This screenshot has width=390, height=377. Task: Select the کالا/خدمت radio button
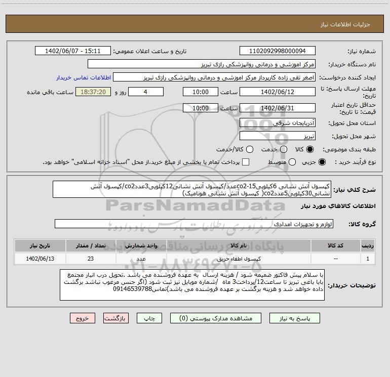pyautogui.click(x=250, y=149)
